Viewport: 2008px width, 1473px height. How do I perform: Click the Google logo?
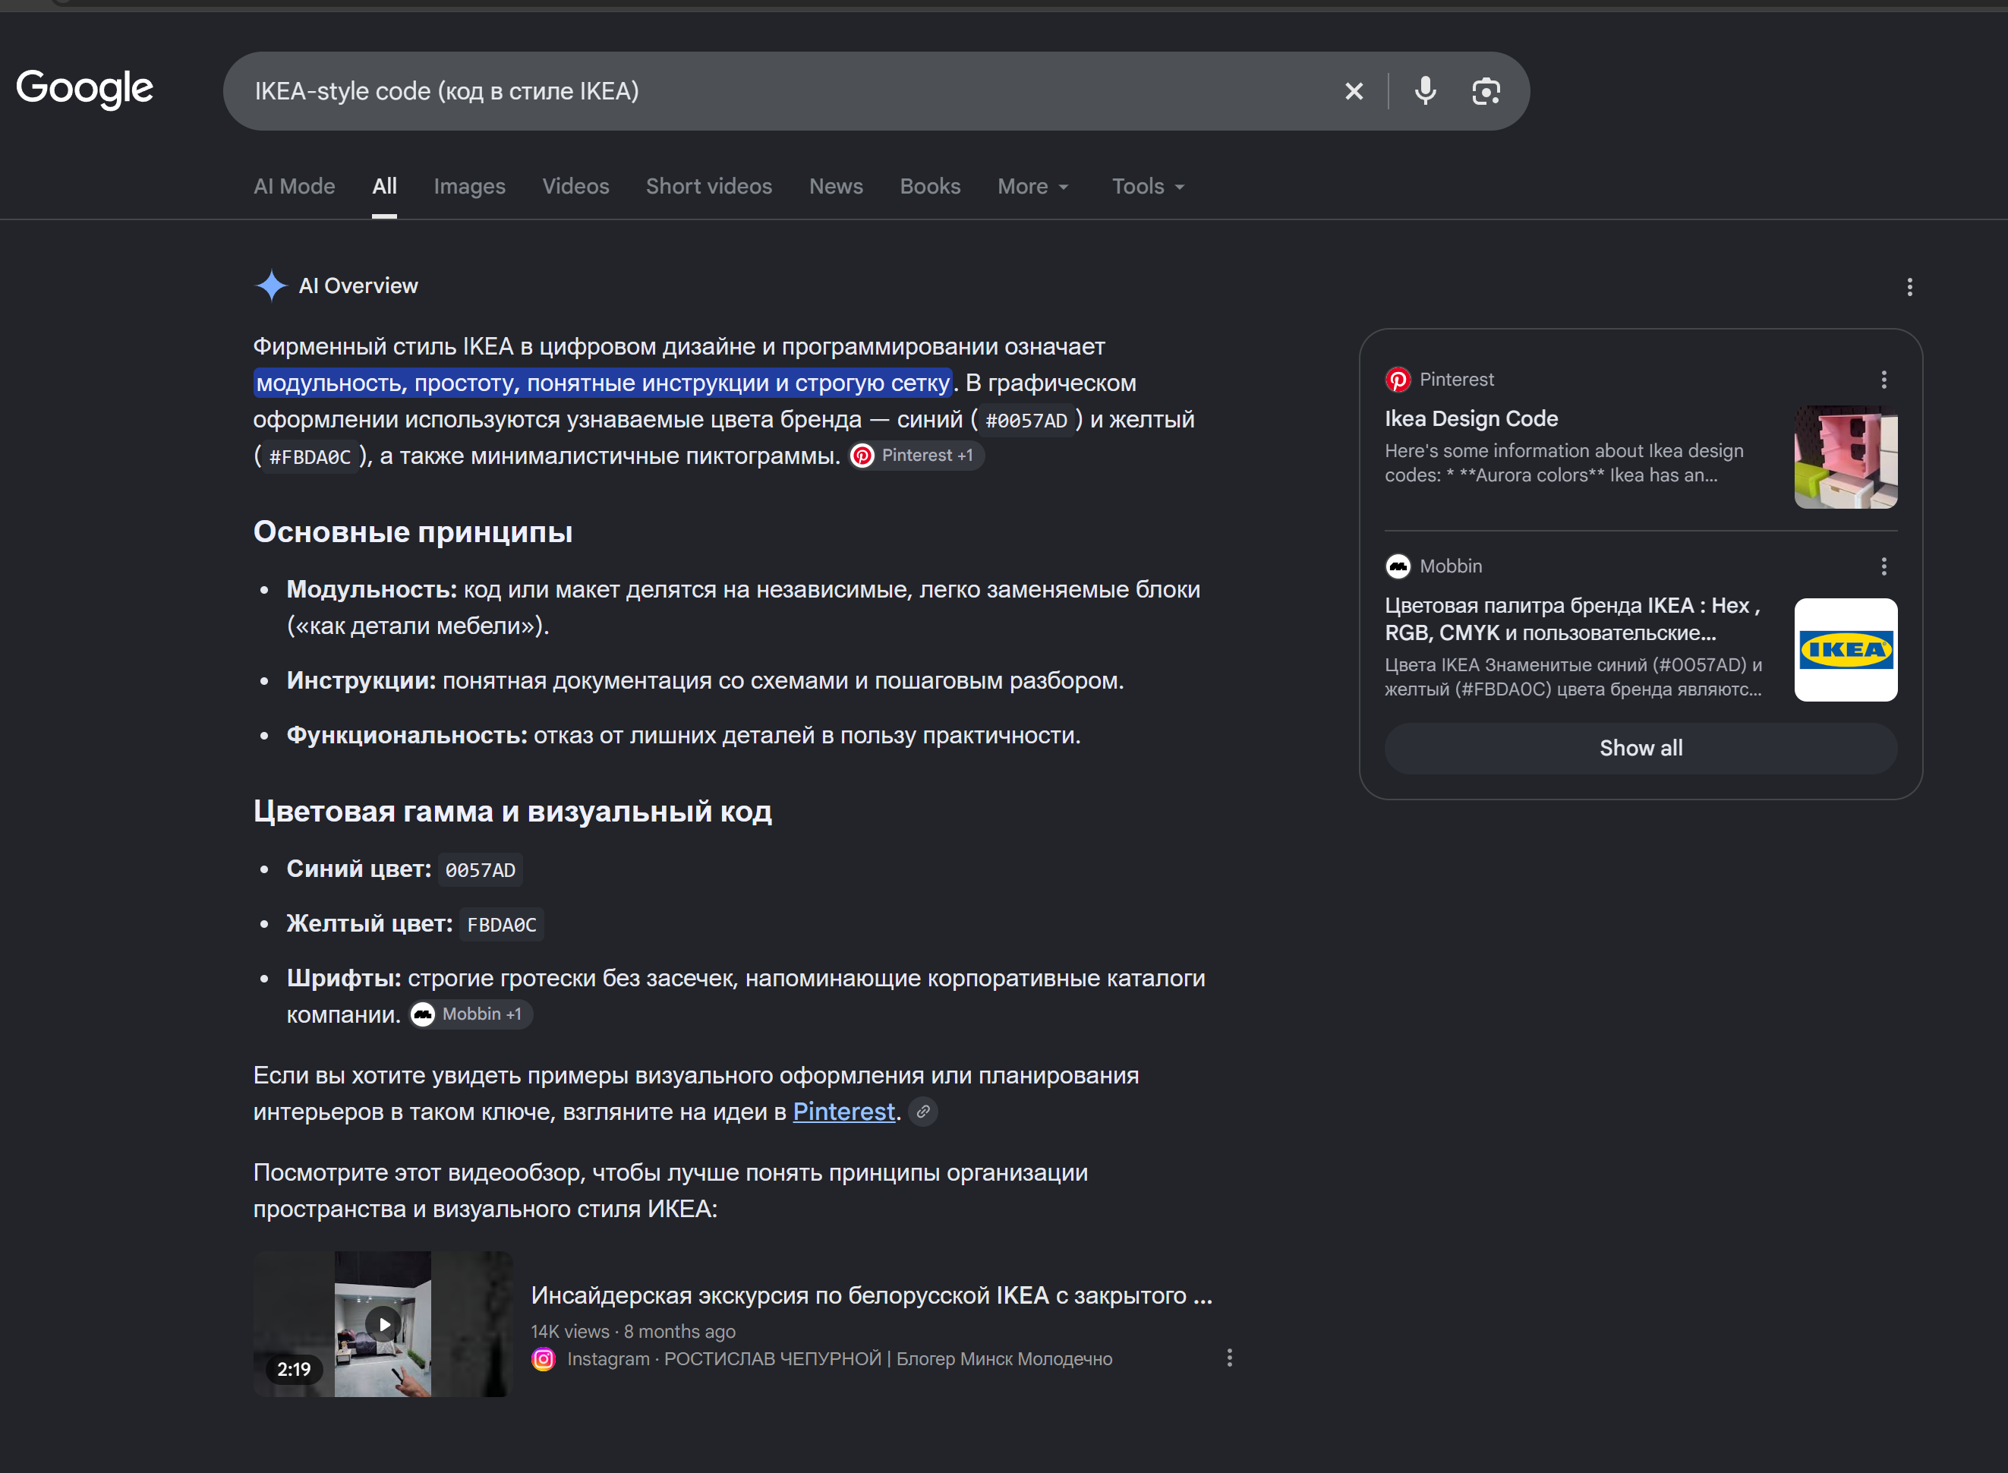coord(85,89)
